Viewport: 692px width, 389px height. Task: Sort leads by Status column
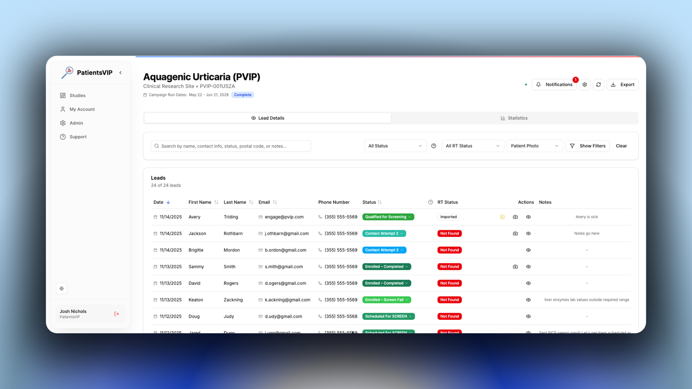(380, 202)
